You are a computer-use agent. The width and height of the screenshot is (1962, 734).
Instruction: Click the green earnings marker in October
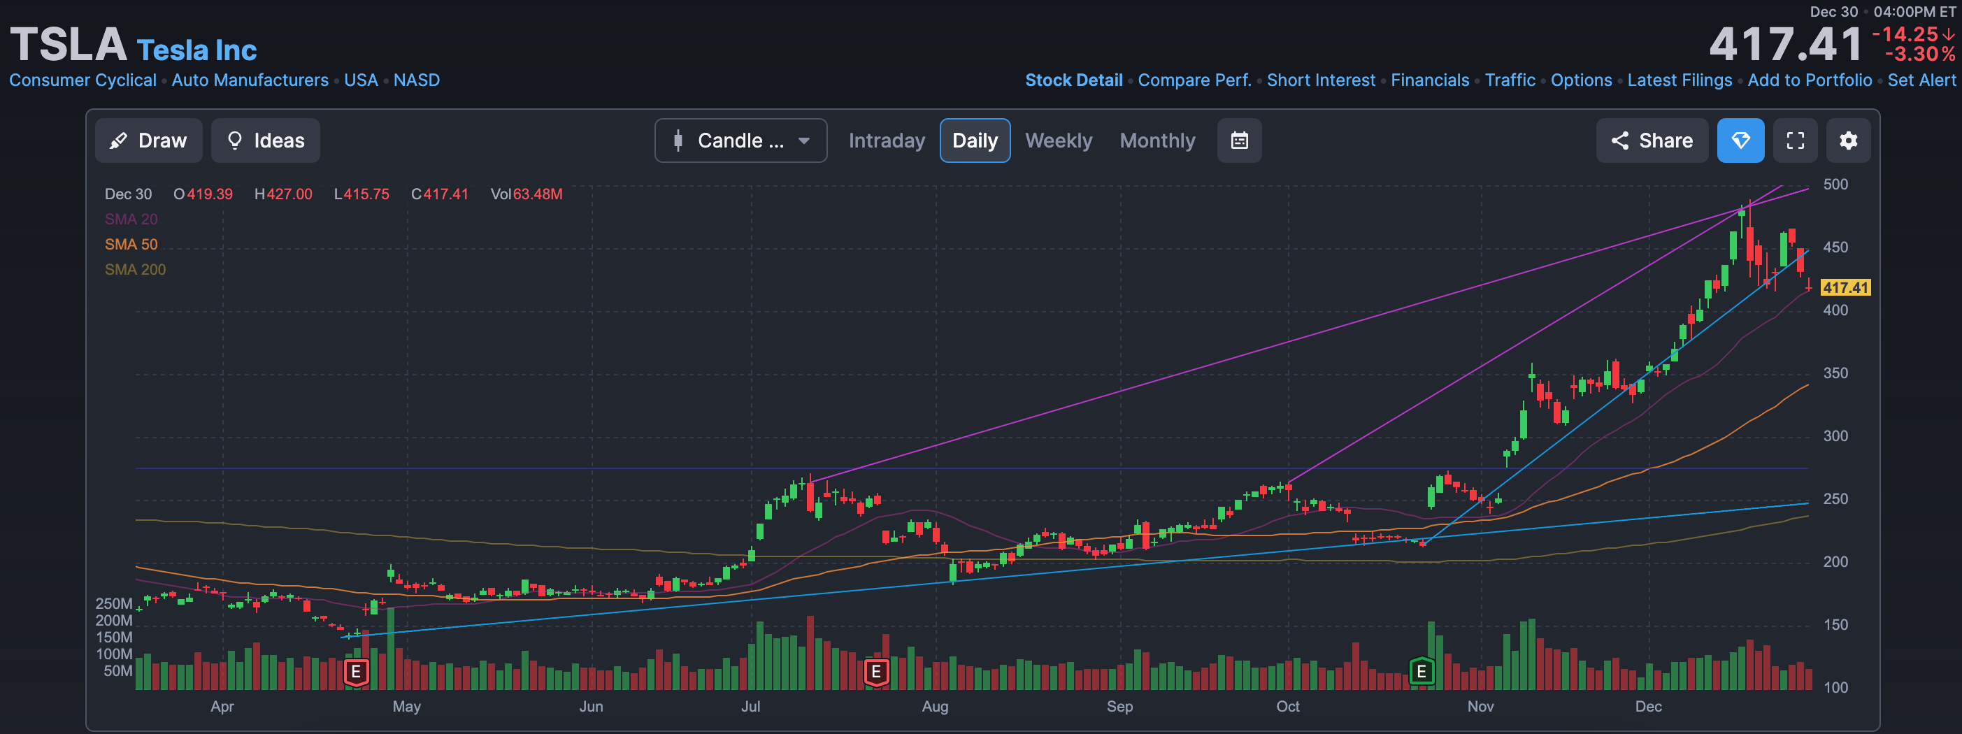1422,672
